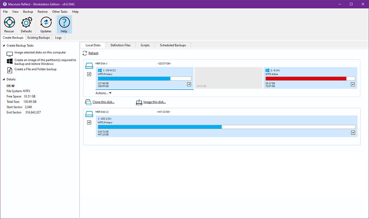
Task: Open the Backup menu
Action: click(x=28, y=12)
